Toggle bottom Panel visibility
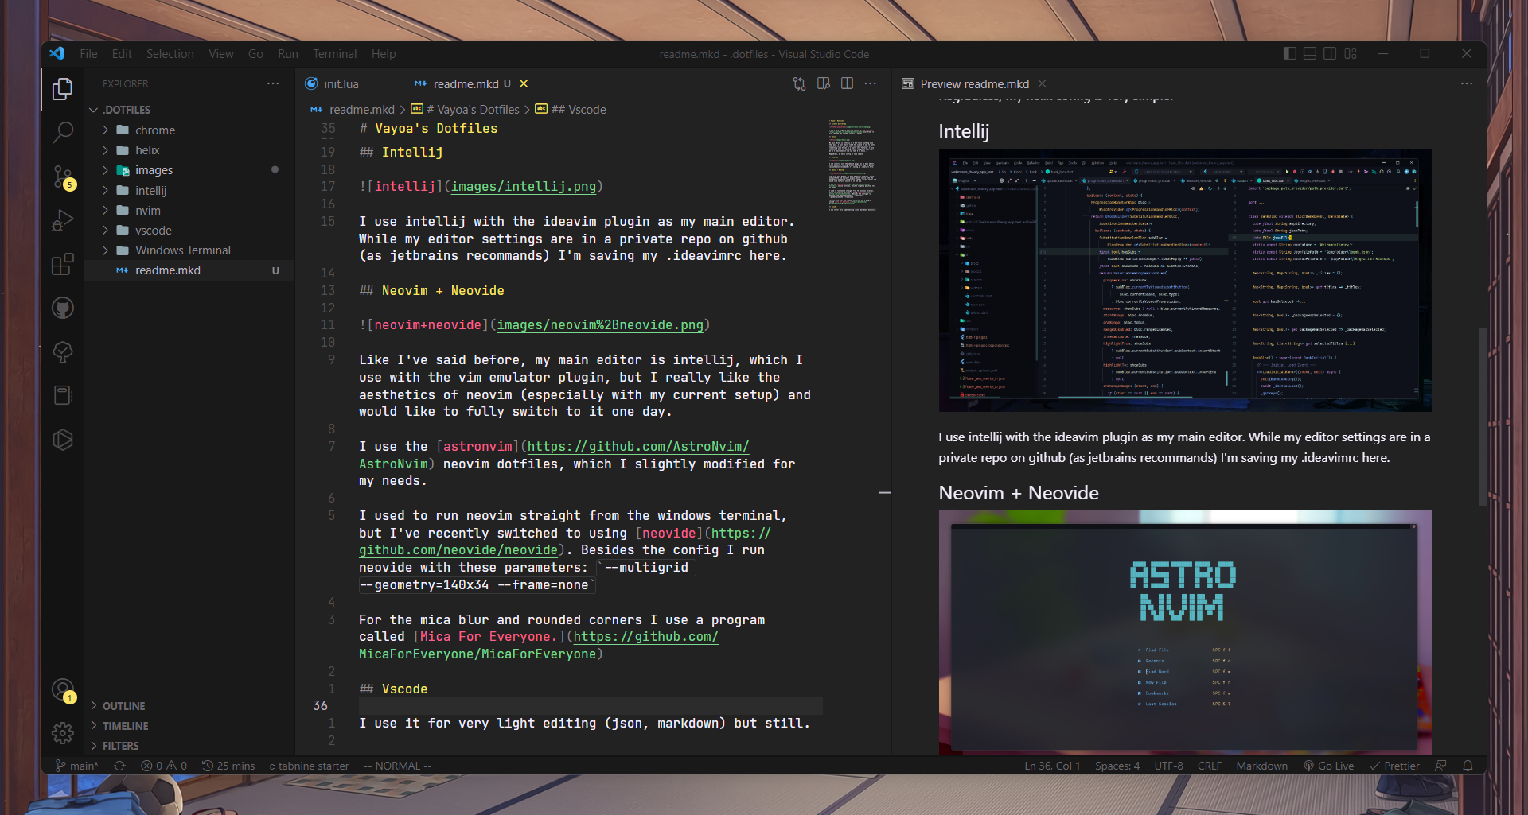 [1310, 53]
